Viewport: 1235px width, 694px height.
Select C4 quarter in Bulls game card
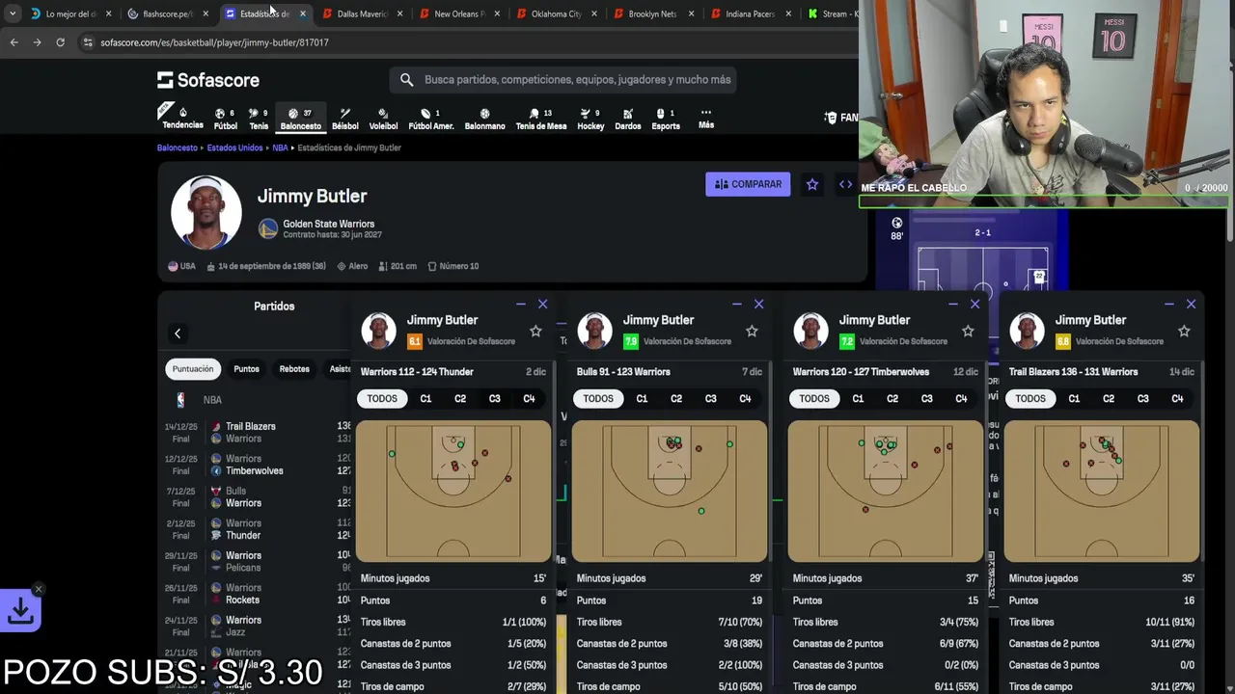tap(745, 398)
